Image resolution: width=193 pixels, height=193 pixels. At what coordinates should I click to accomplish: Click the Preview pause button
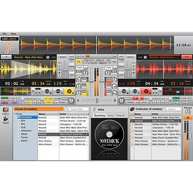point(188,118)
